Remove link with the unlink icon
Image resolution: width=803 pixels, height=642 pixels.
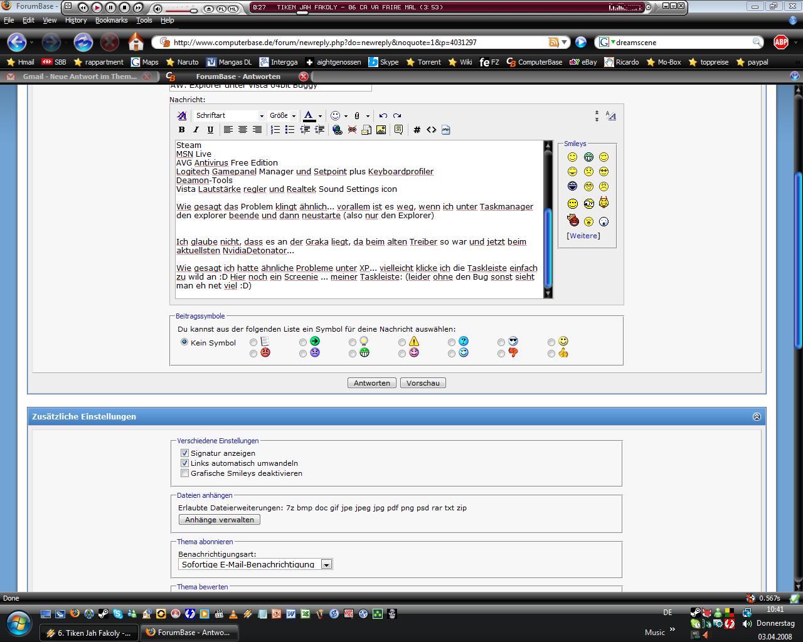[352, 130]
